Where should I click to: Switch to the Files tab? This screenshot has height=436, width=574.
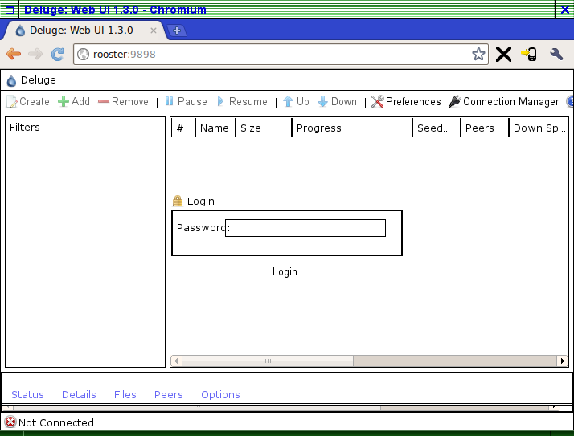(125, 395)
